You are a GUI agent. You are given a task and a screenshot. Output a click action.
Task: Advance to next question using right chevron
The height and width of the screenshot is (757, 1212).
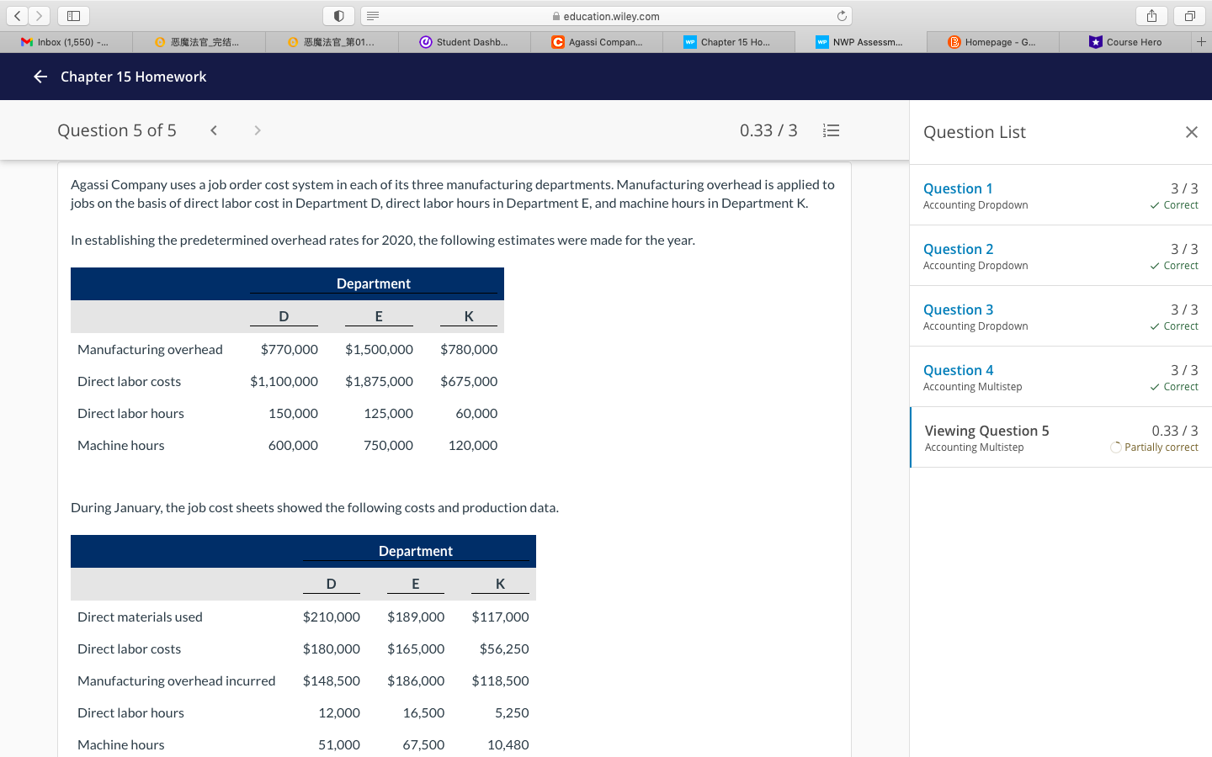(257, 130)
